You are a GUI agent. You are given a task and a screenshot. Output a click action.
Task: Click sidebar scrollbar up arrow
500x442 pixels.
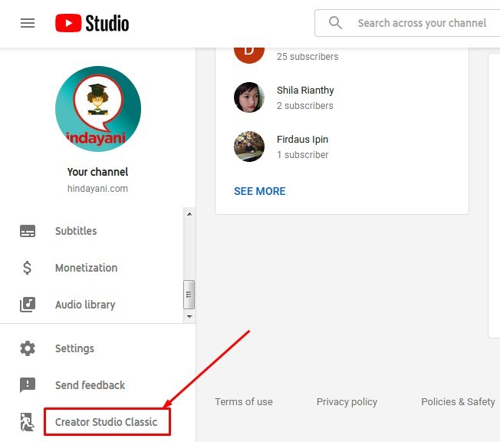pyautogui.click(x=189, y=214)
